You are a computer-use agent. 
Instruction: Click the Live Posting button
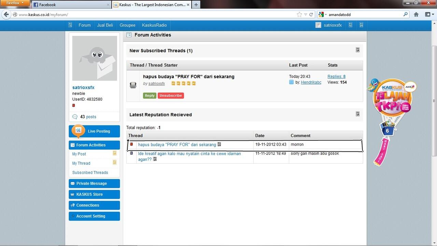(94, 131)
